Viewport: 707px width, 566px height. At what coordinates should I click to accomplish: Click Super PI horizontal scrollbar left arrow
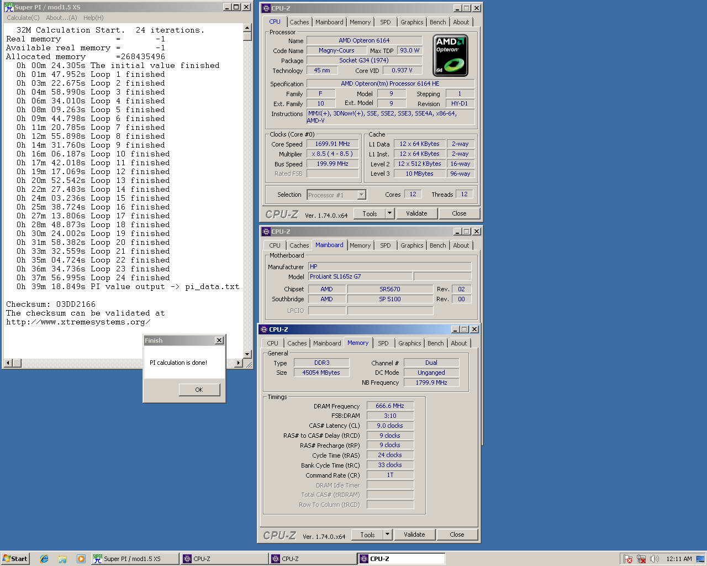click(x=8, y=363)
